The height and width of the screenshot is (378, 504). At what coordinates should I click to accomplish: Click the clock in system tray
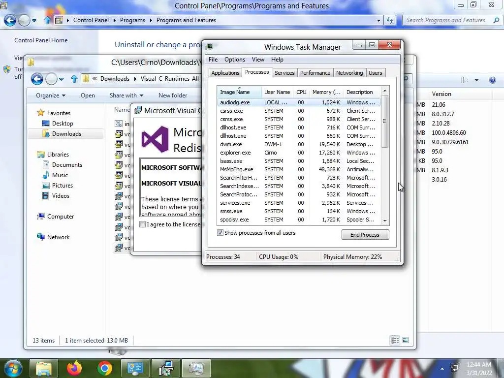click(x=479, y=369)
